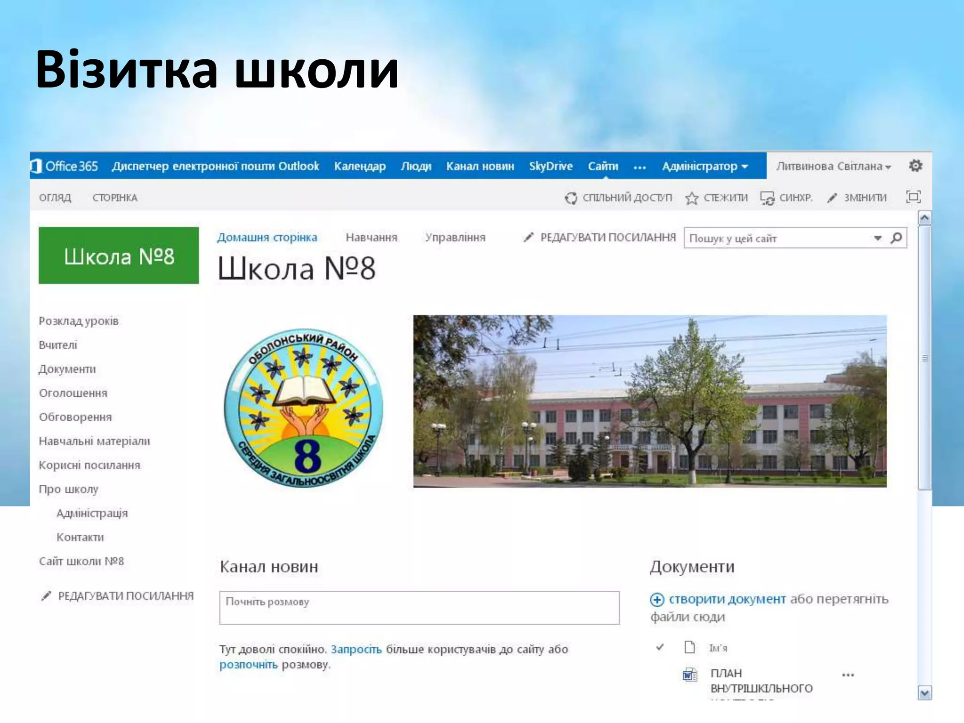Open the search scope dropdown arrow
The image size is (964, 723).
pyautogui.click(x=877, y=238)
